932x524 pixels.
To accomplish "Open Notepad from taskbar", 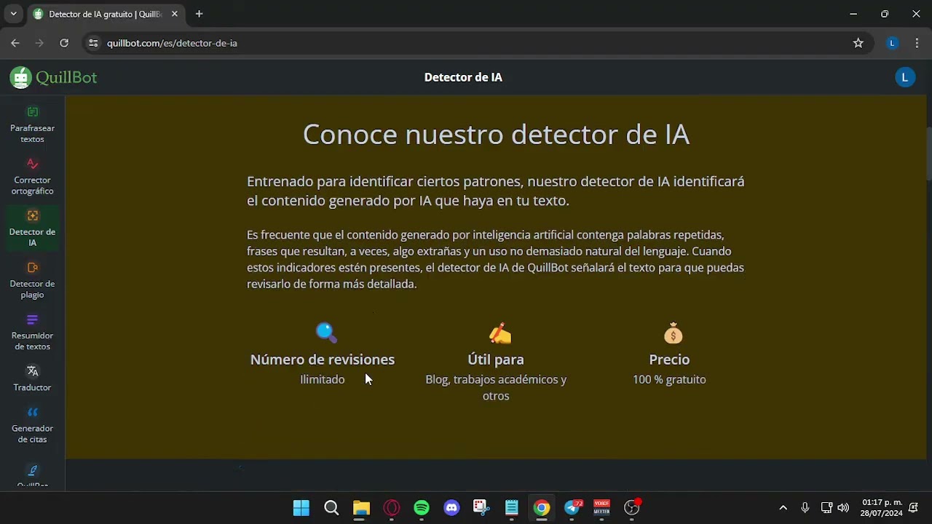I will 512,508.
